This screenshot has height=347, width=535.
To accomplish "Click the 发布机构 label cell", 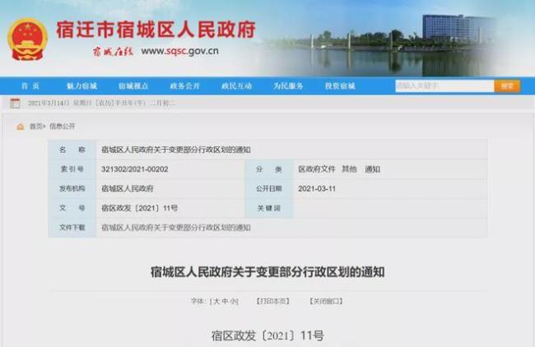I will pyautogui.click(x=72, y=188).
